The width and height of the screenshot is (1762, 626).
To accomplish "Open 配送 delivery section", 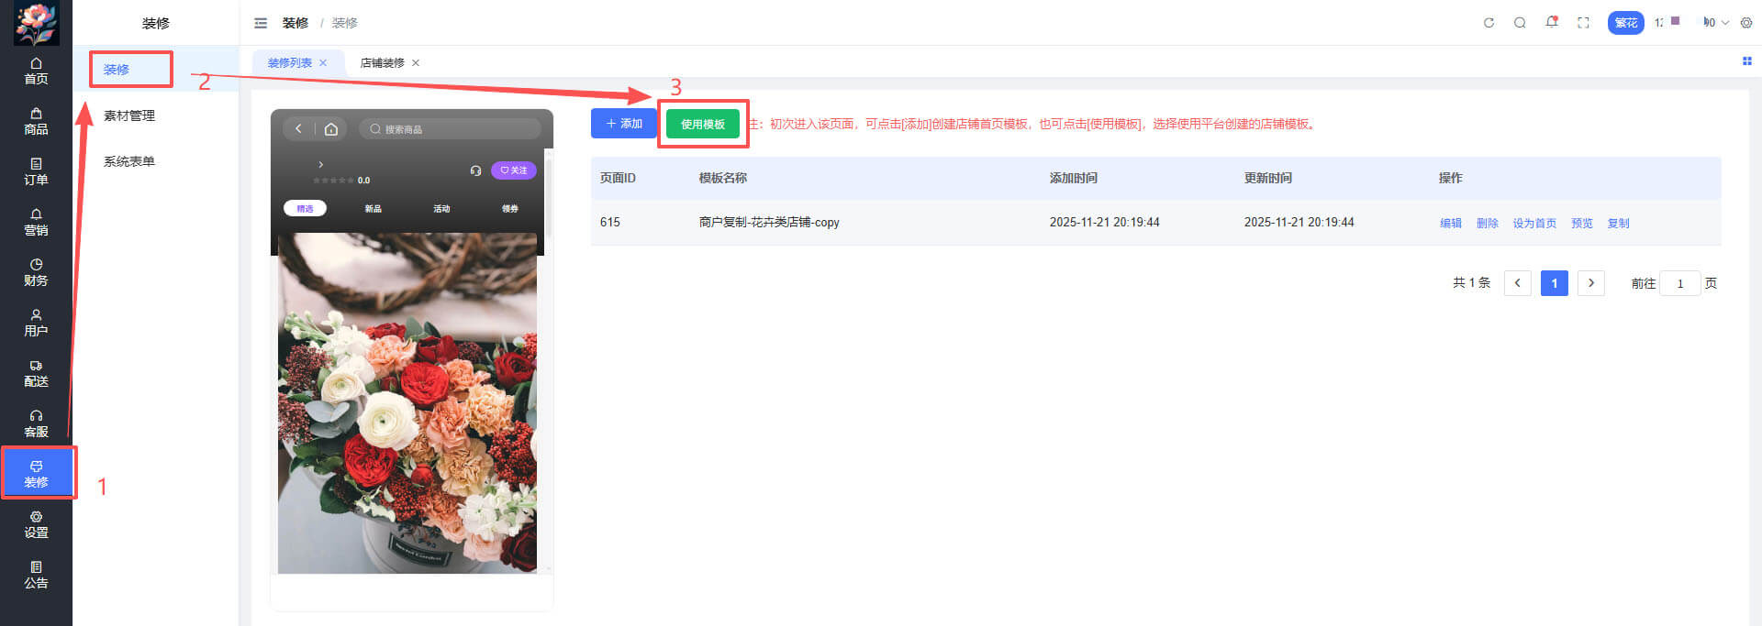I will (36, 373).
